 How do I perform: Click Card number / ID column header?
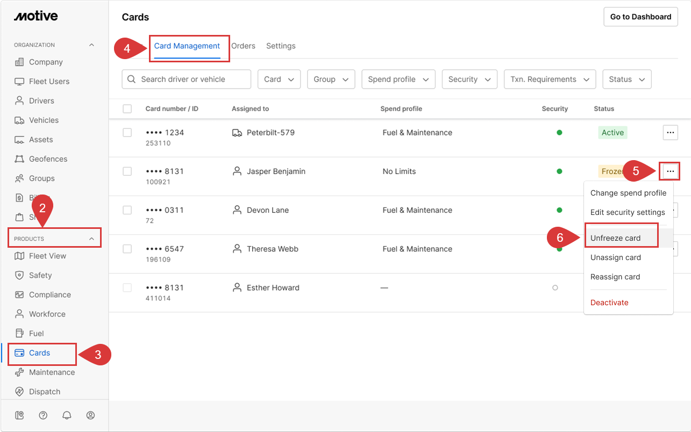click(172, 109)
